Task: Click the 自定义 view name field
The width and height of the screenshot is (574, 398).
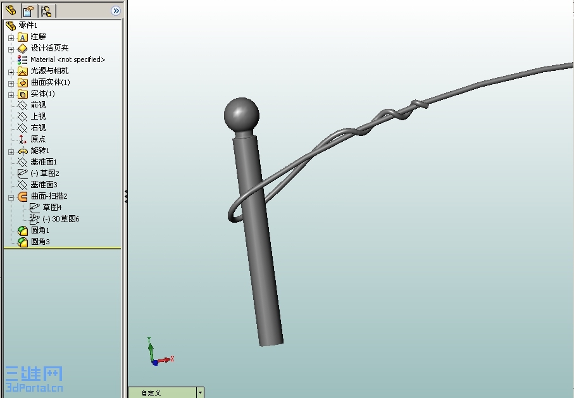Action: (x=162, y=393)
